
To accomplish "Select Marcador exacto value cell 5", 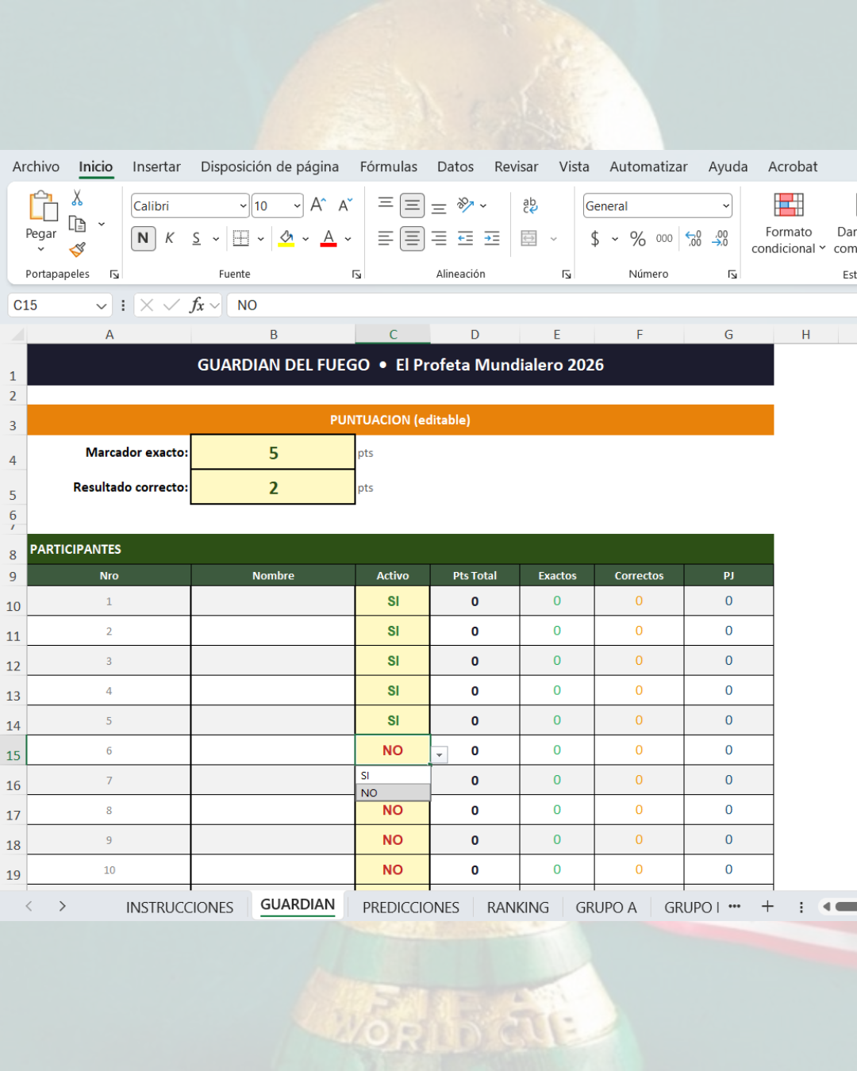I will tap(273, 452).
